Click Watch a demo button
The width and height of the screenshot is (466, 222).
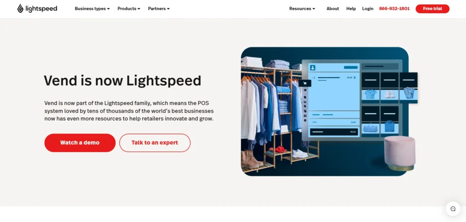pyautogui.click(x=80, y=143)
